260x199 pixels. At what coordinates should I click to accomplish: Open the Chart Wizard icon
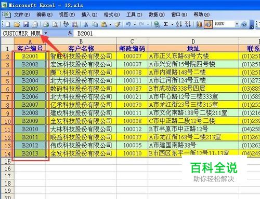[x=199, y=24]
